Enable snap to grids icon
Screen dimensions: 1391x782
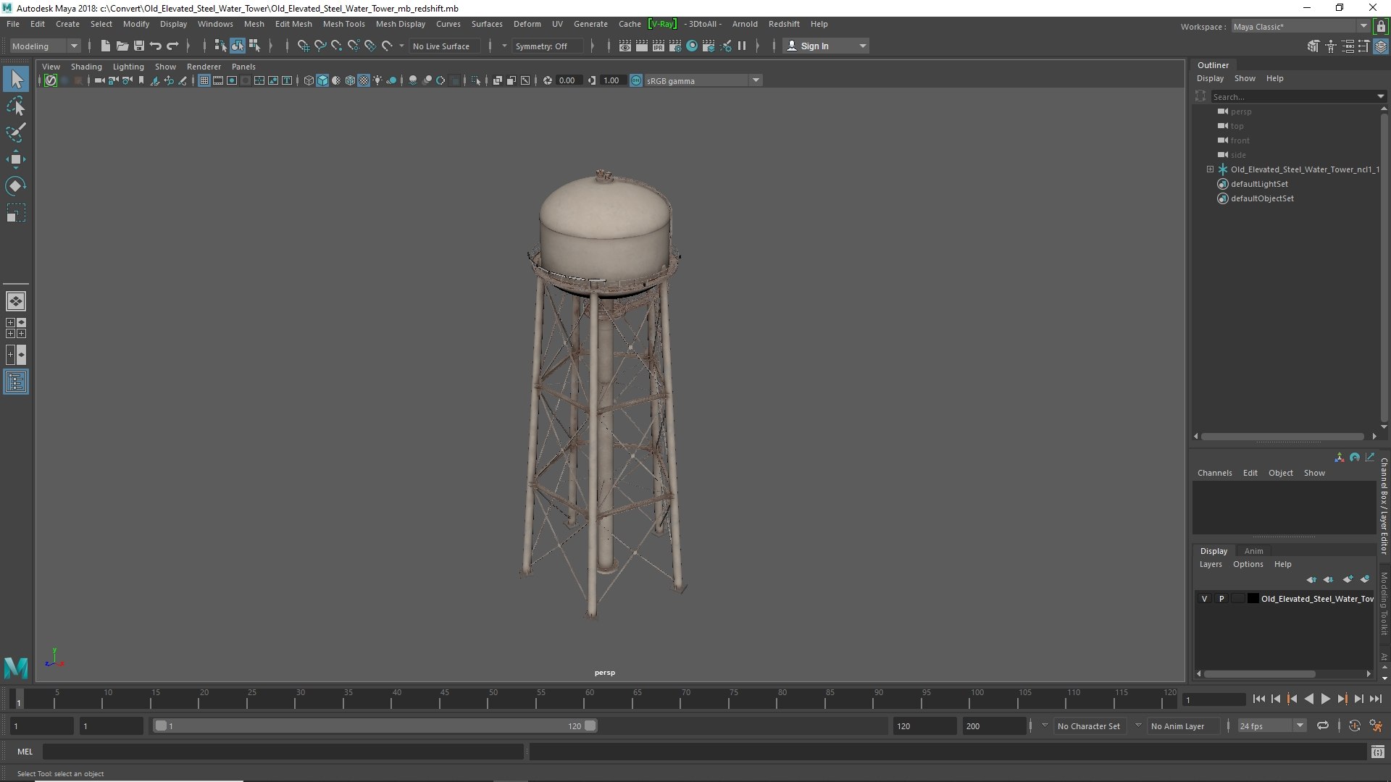pos(303,46)
